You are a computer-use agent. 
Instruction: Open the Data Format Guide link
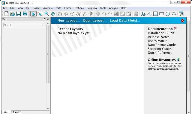(162, 45)
